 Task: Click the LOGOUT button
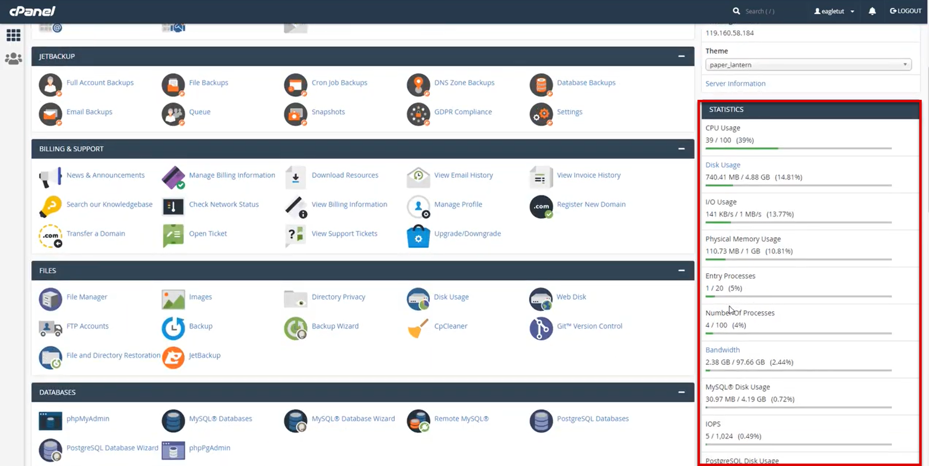click(x=906, y=11)
